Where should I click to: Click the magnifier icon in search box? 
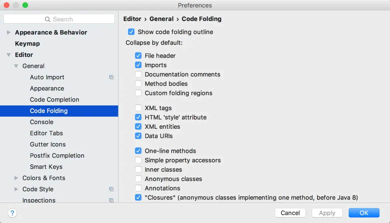[x=48, y=19]
